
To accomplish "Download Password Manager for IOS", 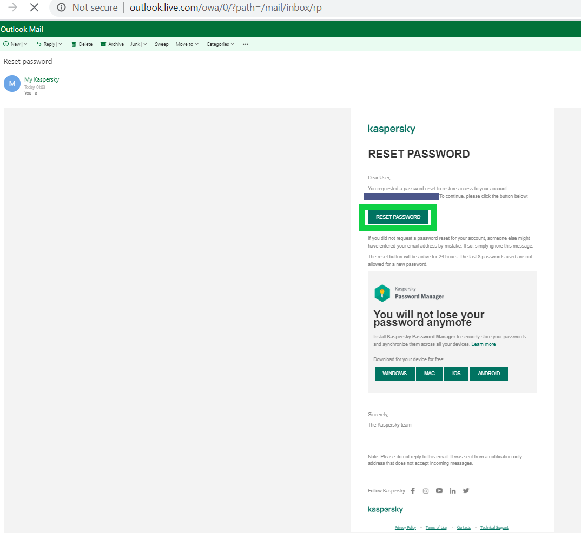I will click(x=456, y=374).
